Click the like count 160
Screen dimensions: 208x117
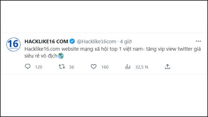(x=105, y=67)
